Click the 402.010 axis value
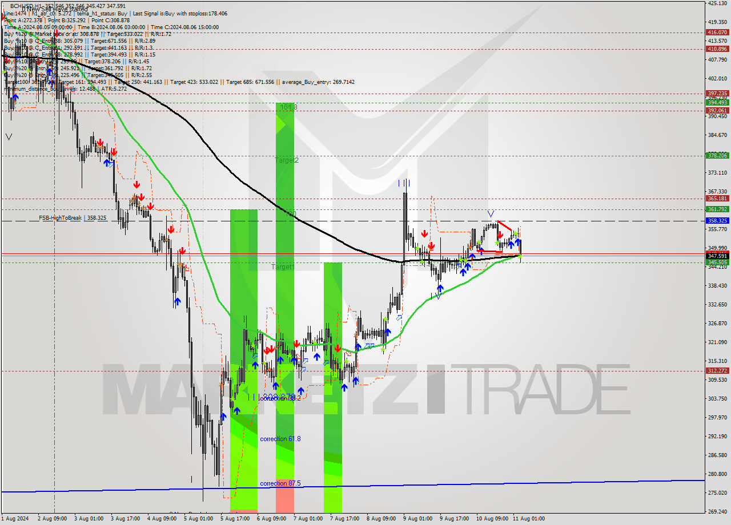This screenshot has height=525, width=731. tap(717, 78)
